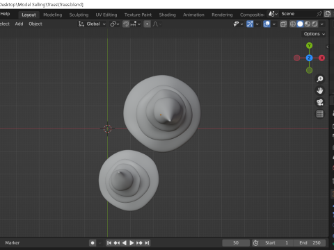Click the hand Pan view icon
The height and width of the screenshot is (250, 334).
point(320,90)
